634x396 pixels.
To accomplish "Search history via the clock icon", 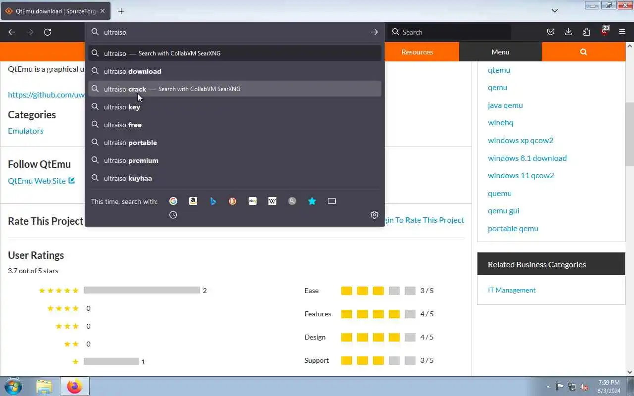I will point(173,215).
